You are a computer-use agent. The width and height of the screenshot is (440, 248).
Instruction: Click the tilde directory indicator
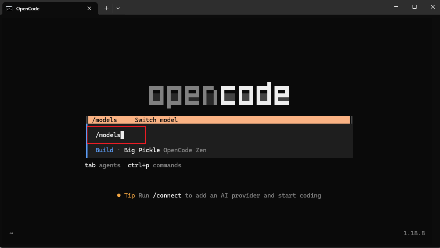(11, 233)
